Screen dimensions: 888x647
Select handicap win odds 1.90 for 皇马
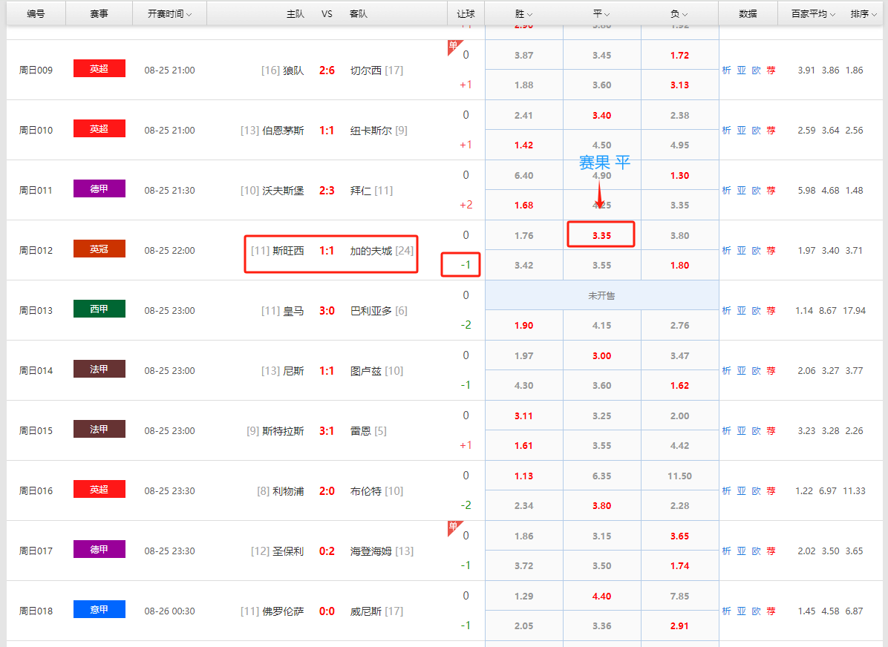(524, 326)
